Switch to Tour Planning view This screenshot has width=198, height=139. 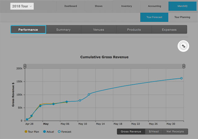point(182,17)
